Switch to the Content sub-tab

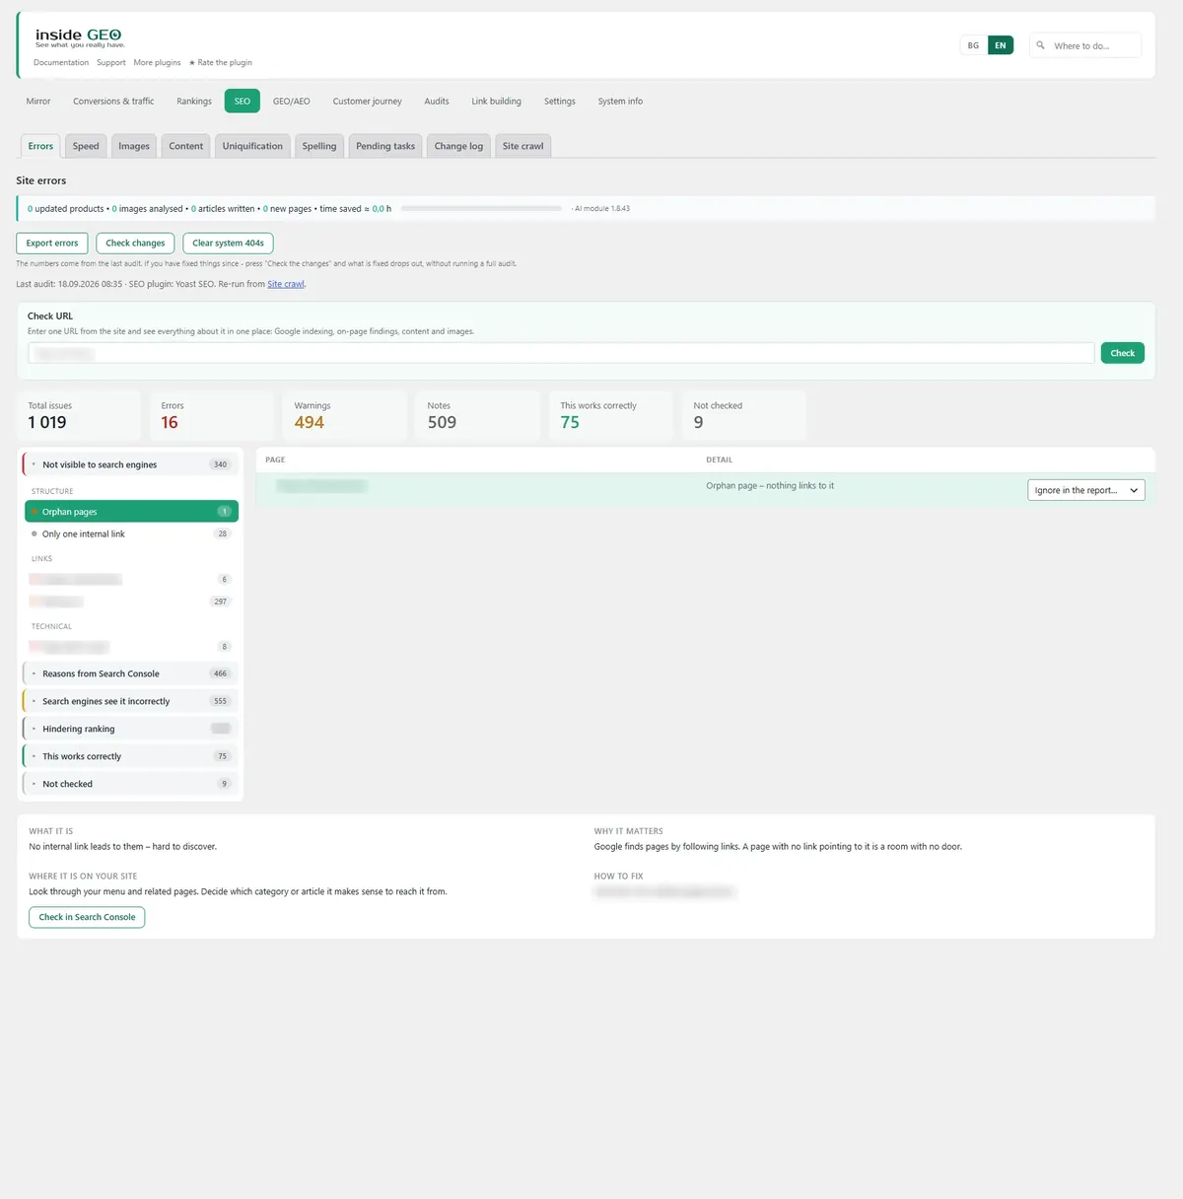[x=185, y=146]
